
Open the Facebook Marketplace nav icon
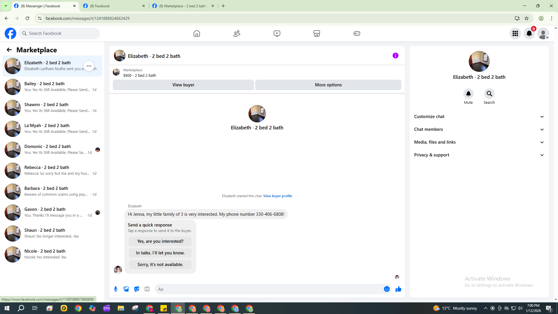click(317, 33)
